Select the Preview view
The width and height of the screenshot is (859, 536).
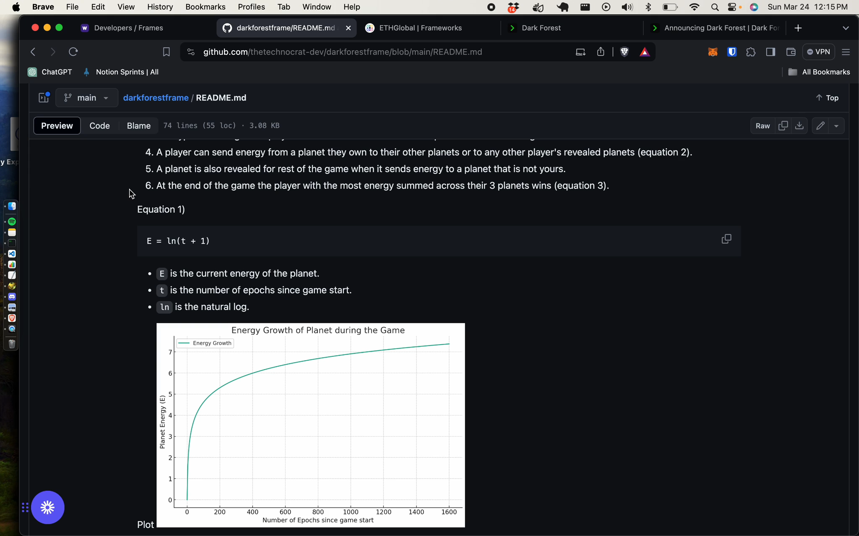pyautogui.click(x=57, y=126)
